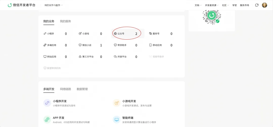The image size is (273, 127).
Task: Expand the 社区 dropdown menu
Action: [225, 5]
